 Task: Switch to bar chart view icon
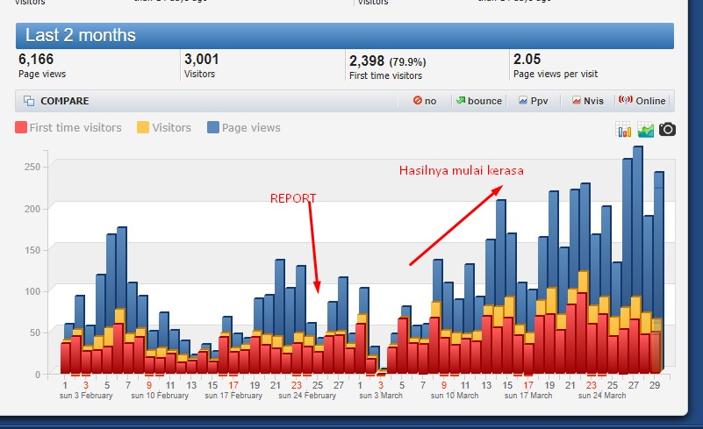coord(624,130)
